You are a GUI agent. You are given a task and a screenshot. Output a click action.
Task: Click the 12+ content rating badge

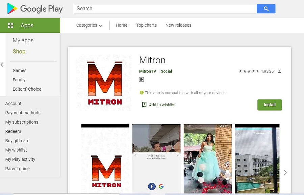[142, 80]
